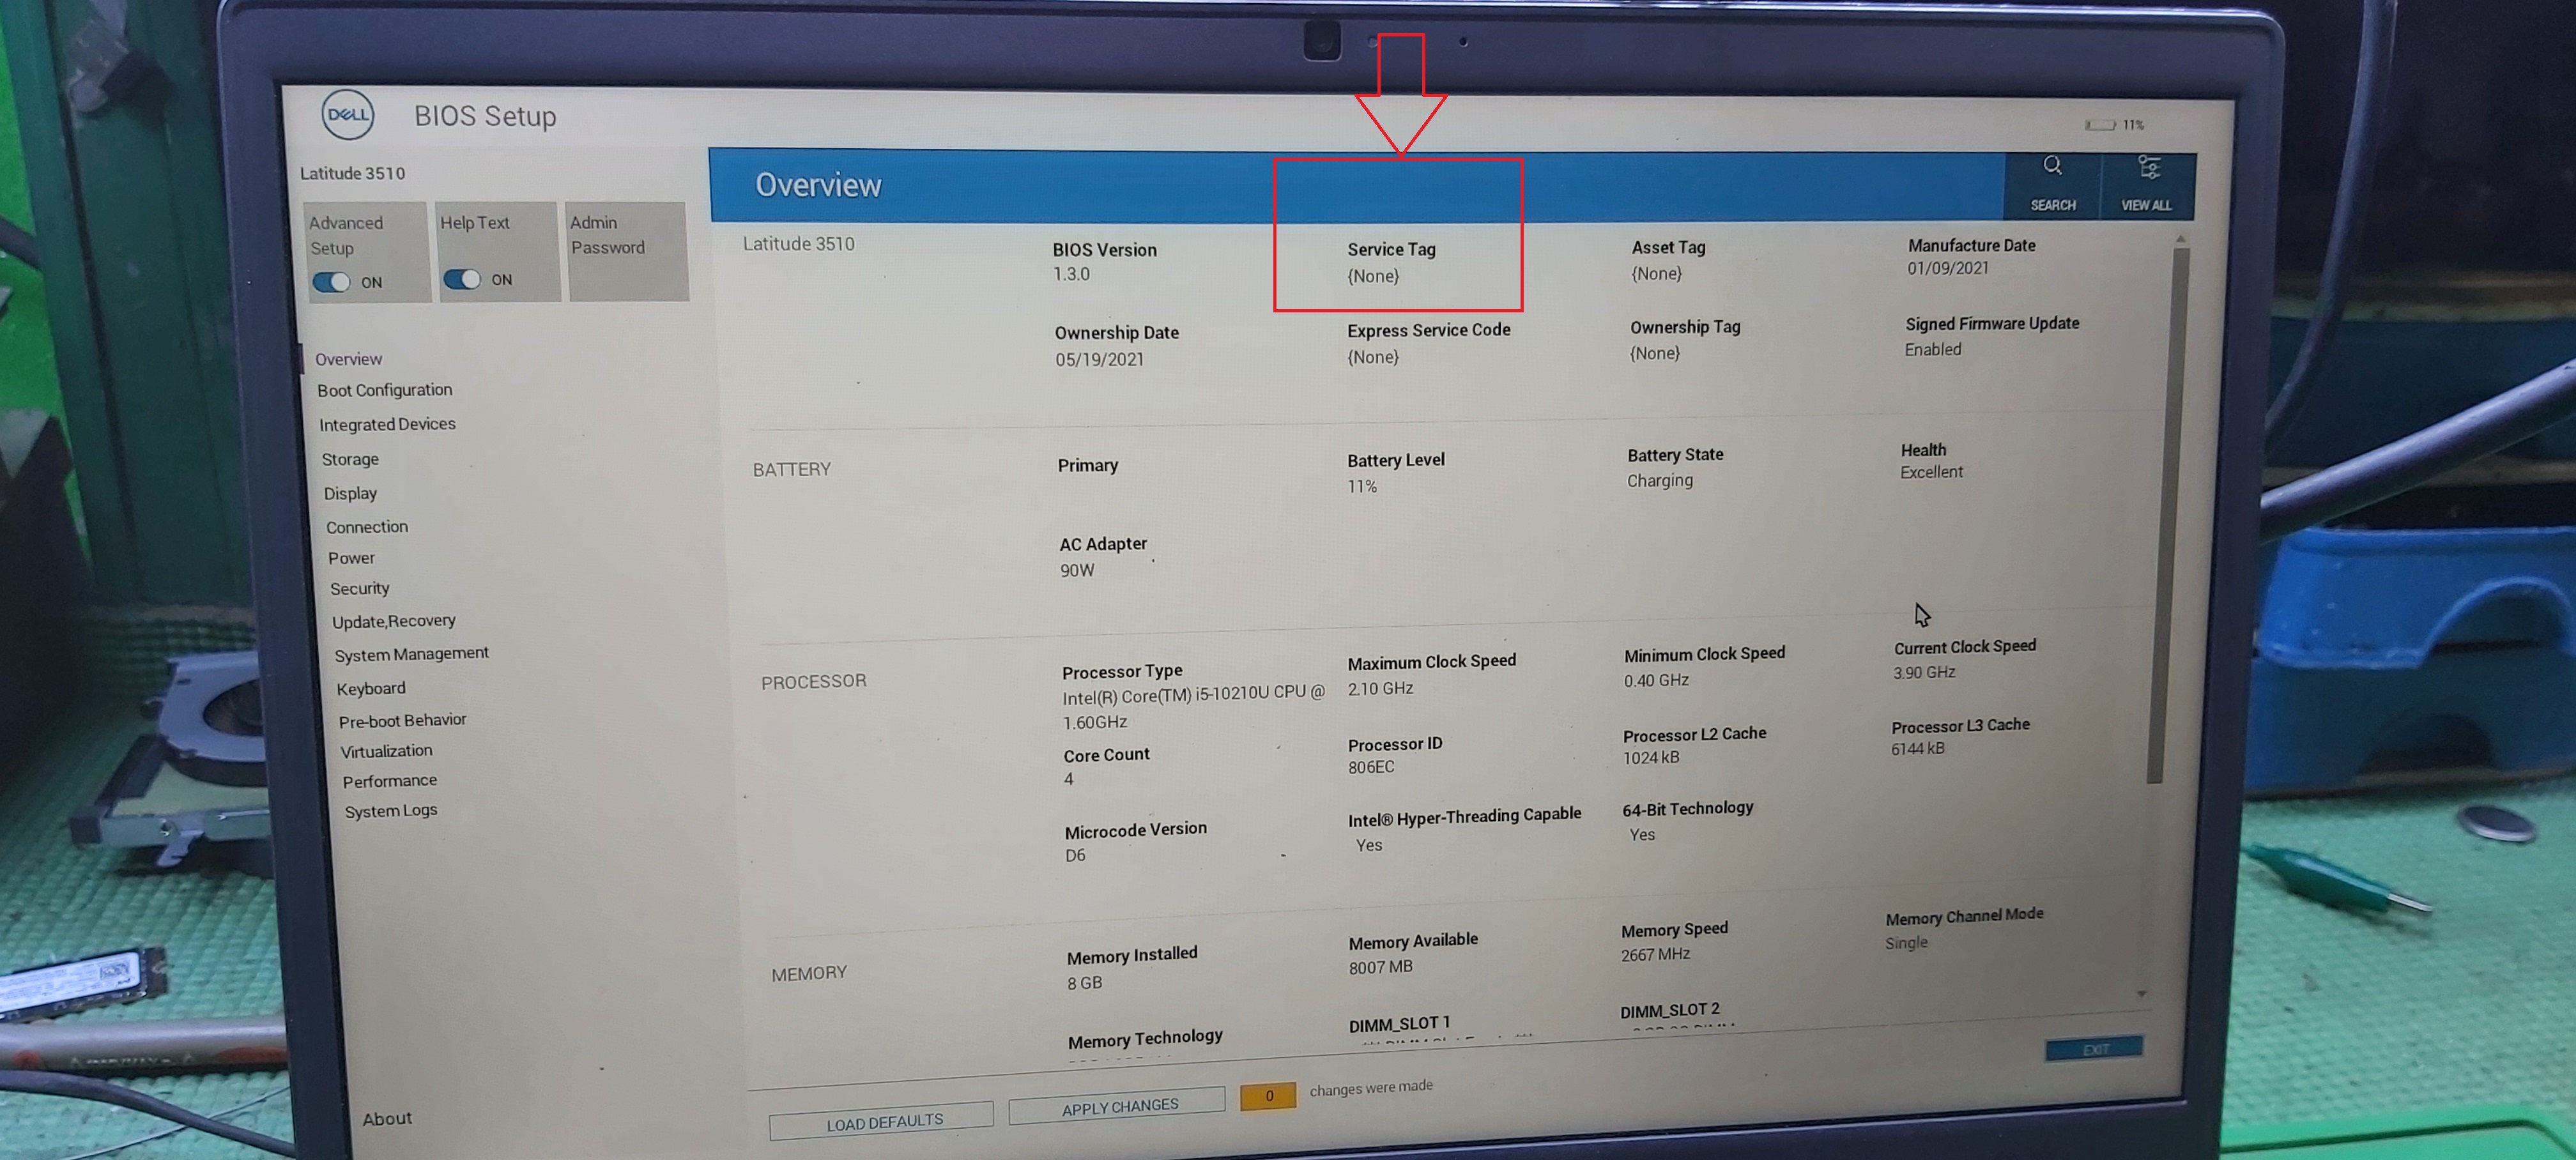Click the scrollbar up arrow
2576x1160 pixels.
(x=2180, y=239)
